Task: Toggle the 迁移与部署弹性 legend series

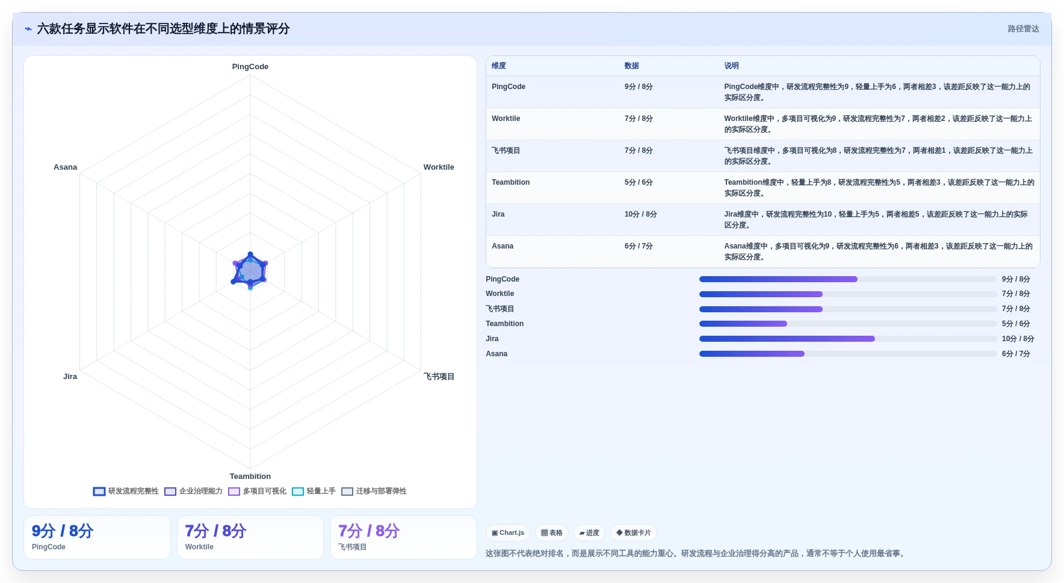Action: [374, 492]
